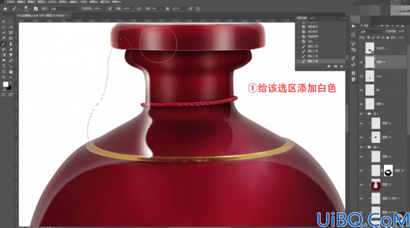Click the background black color swatch
The image size is (410, 228).
(x=9, y=88)
